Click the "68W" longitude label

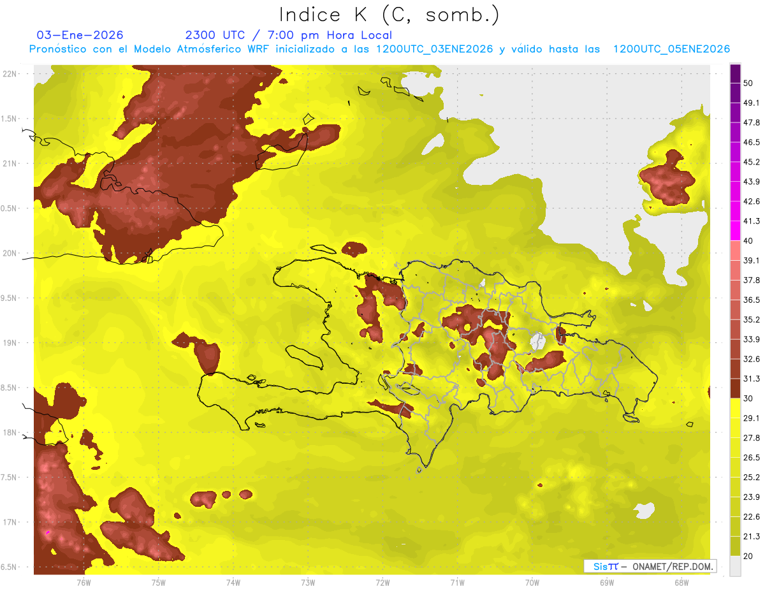[x=681, y=582]
